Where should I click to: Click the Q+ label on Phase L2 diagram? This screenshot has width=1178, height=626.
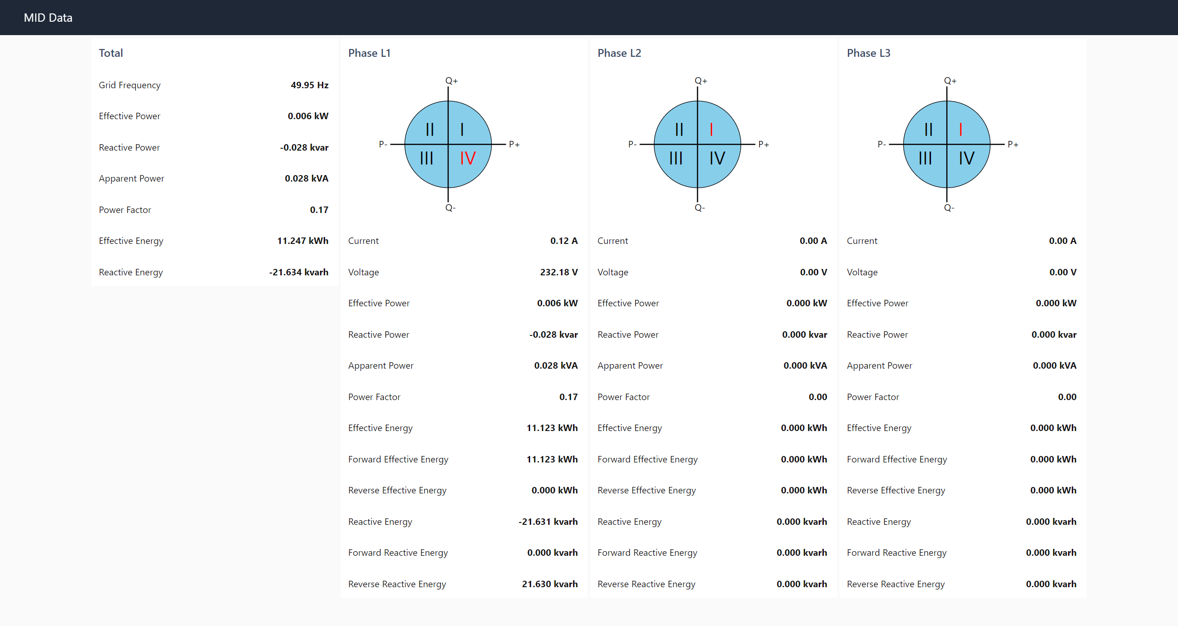coord(701,81)
